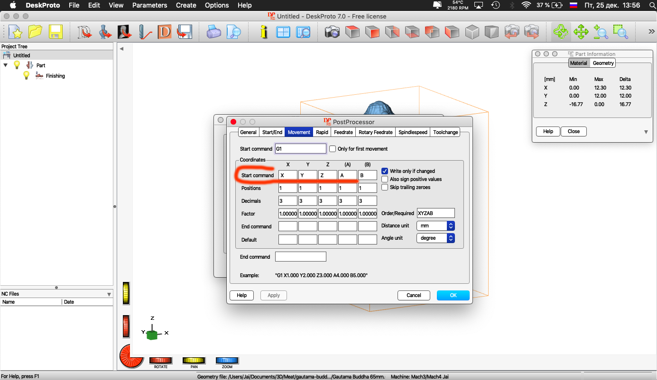The image size is (657, 380).
Task: Expand Part Information panel disclosure triangle
Action: pyautogui.click(x=646, y=132)
